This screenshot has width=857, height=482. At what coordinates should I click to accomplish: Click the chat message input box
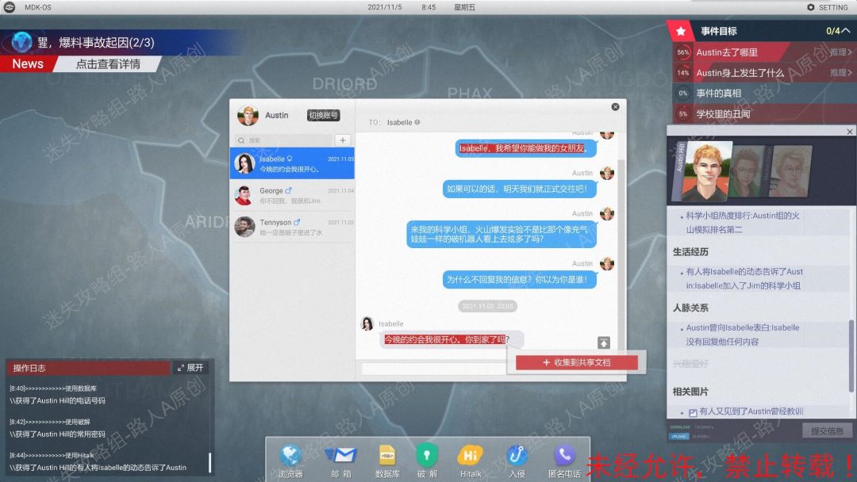(x=434, y=369)
